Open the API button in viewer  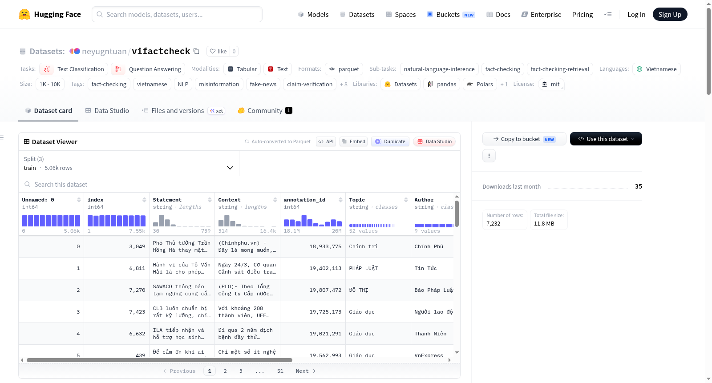pyautogui.click(x=326, y=141)
